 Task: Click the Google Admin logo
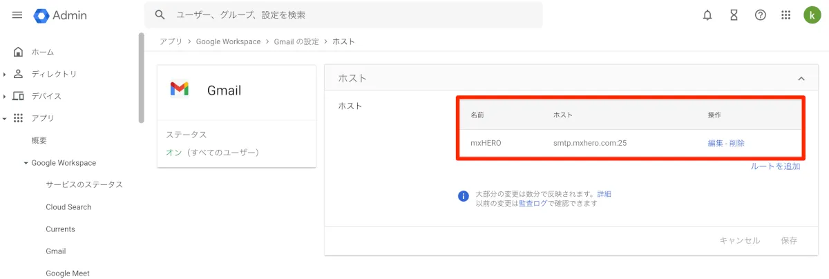pos(60,15)
